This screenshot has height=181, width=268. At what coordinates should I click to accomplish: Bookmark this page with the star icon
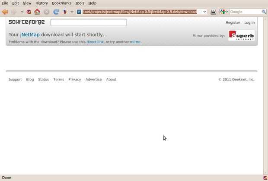click(200, 12)
